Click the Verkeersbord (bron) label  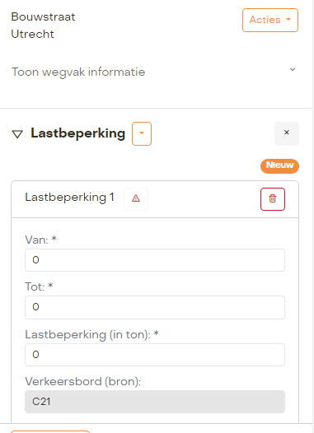(83, 382)
